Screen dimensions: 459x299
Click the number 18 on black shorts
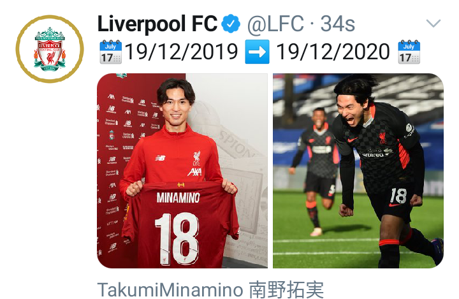click(398, 196)
